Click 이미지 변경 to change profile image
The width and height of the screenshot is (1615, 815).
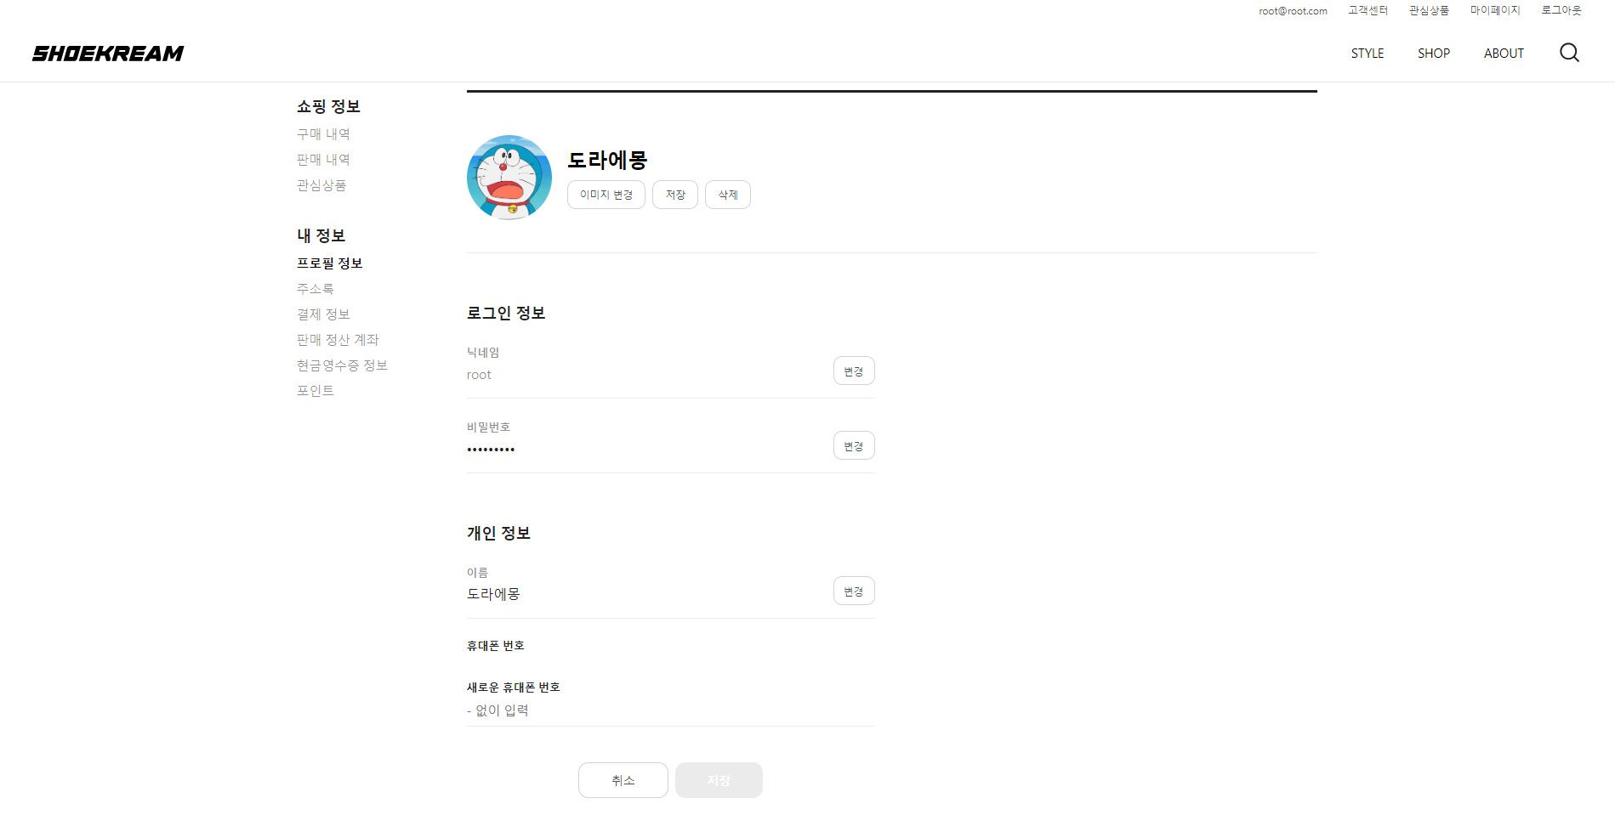tap(606, 195)
